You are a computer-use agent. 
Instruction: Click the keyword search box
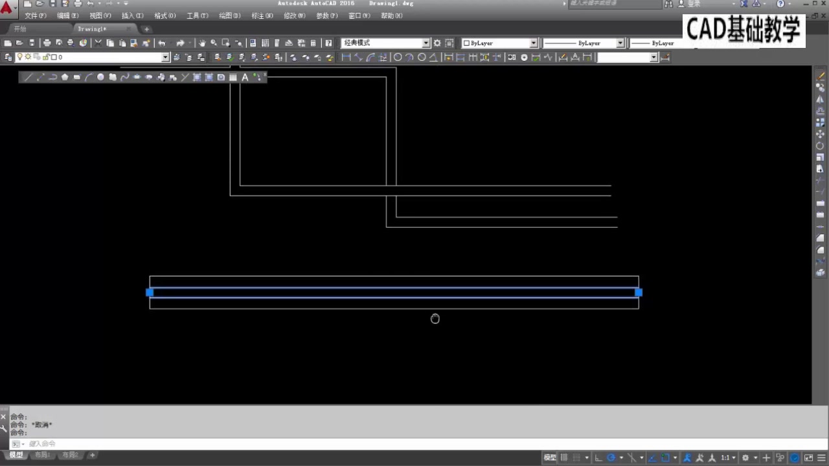(x=614, y=3)
